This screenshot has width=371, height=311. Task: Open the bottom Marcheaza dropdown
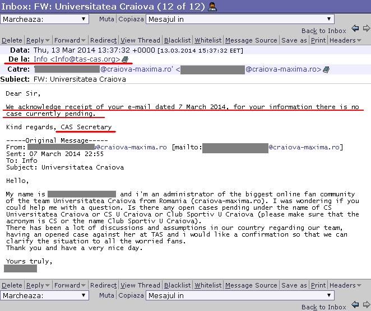[44, 295]
